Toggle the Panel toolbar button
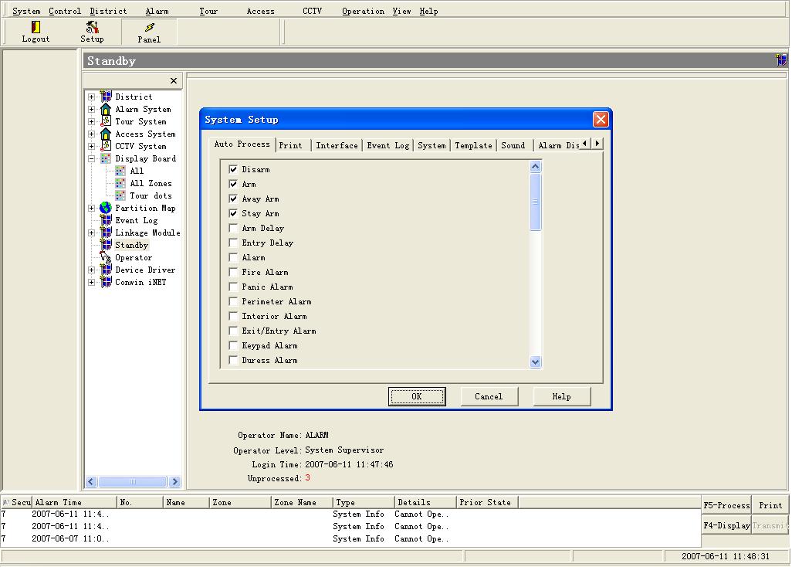Screen dimensions: 792x567 [x=149, y=32]
